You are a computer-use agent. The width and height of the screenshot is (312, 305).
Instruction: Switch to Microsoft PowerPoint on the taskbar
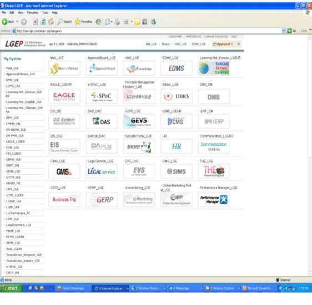pos(260,288)
